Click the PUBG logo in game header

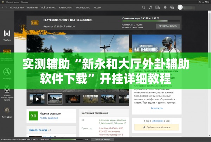coord(35,23)
